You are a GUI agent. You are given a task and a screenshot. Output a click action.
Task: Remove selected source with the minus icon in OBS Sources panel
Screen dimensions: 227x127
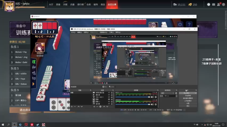[x=97, y=107]
